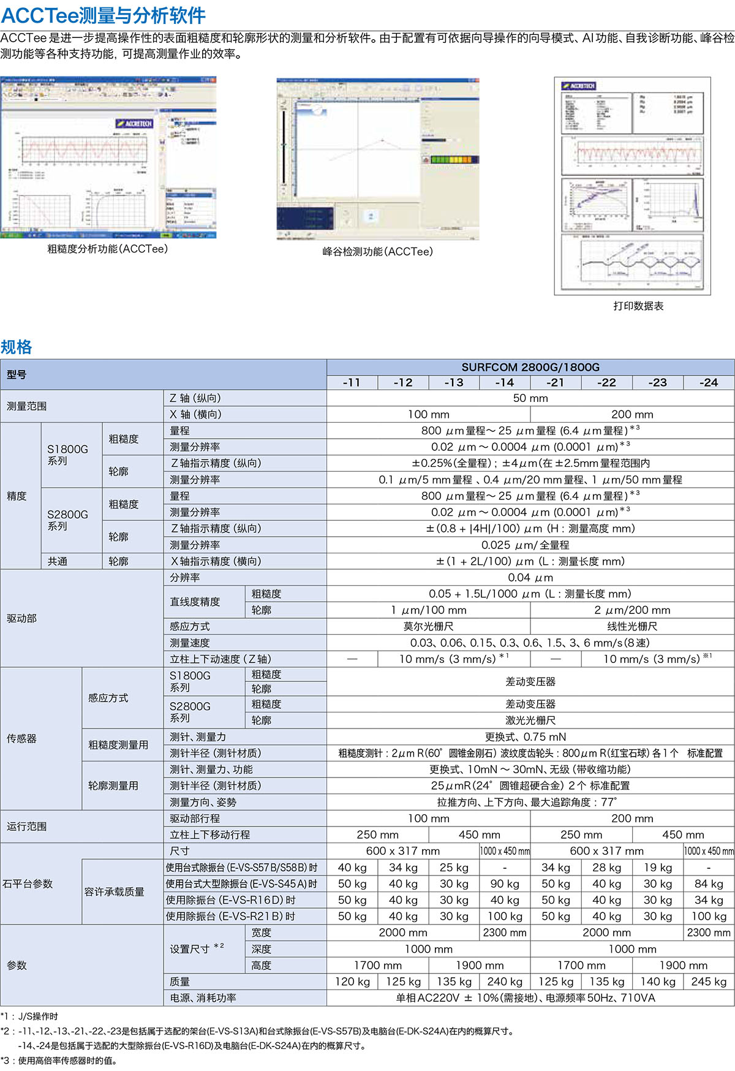Select the "X 轴 (横向)" row label

tap(245, 414)
